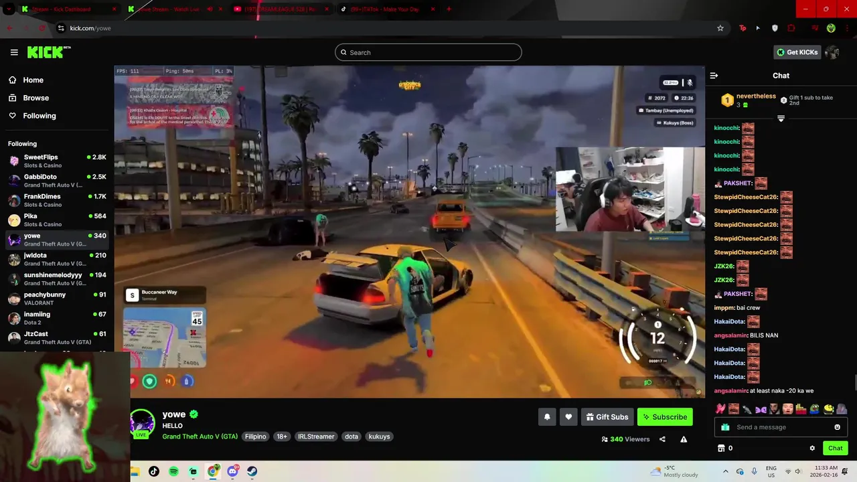Viewport: 857px width, 482px height.
Task: Expand the sub gift leaderboard chevron
Action: [x=781, y=118]
